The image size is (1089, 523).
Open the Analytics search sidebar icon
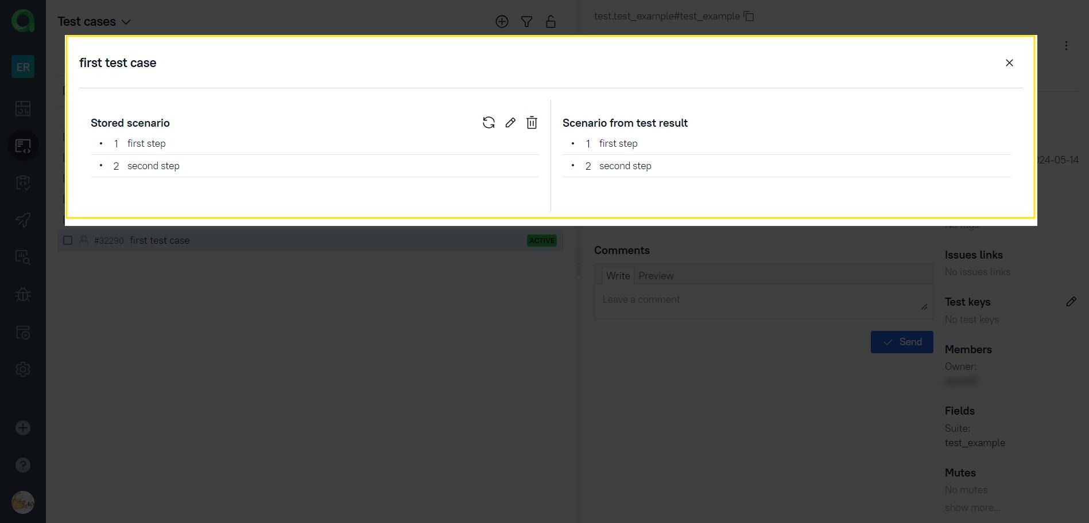(x=23, y=257)
